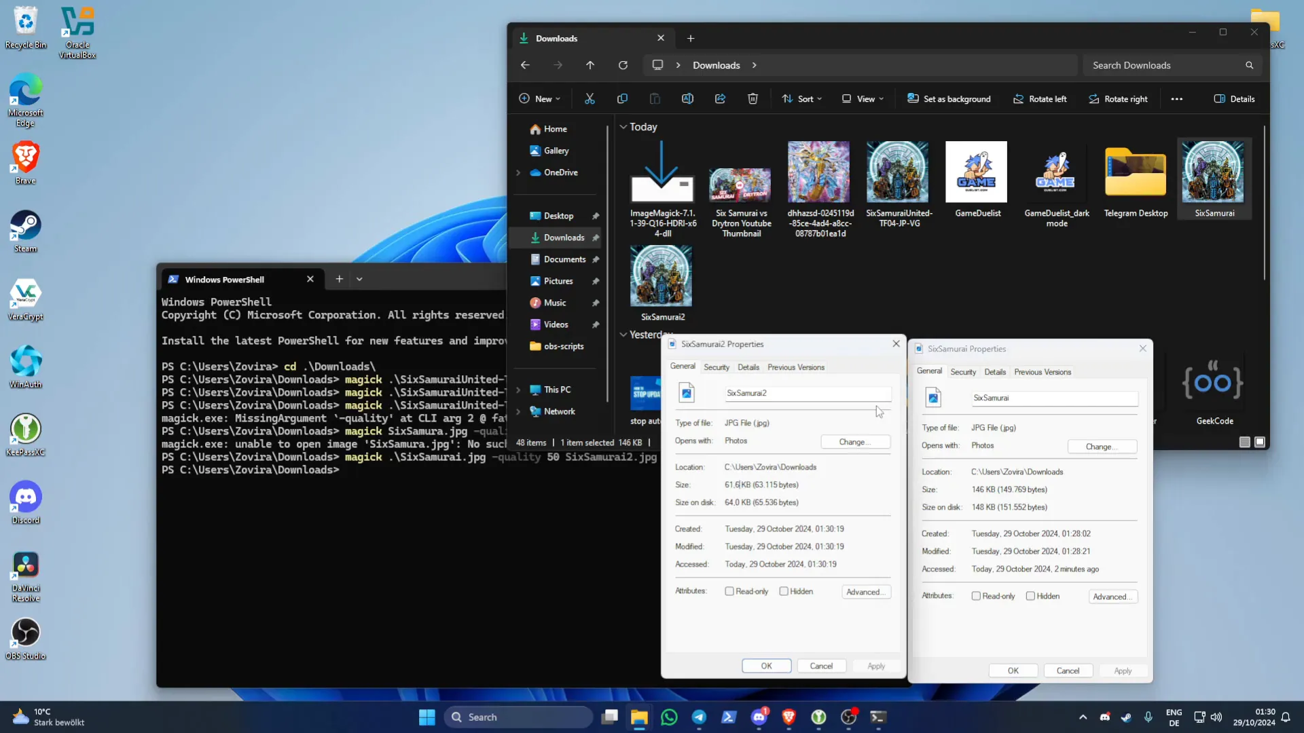The width and height of the screenshot is (1304, 733).
Task: Click Apply button in SixSamurai2 Properties
Action: [x=877, y=666]
